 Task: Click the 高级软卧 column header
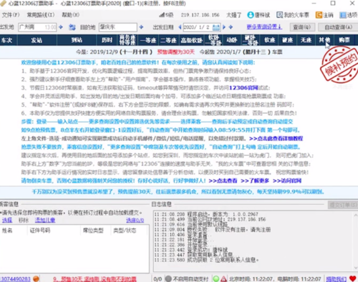click(192, 40)
